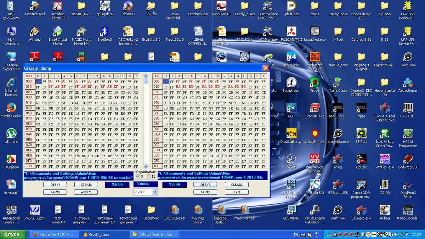425x239 pixels.
Task: Open Acrobat Reader 5.0 desktop icon
Action: point(58,11)
